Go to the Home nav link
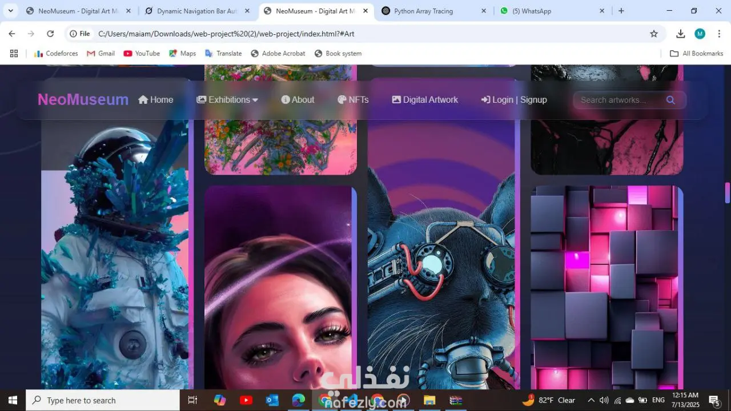 (x=156, y=99)
